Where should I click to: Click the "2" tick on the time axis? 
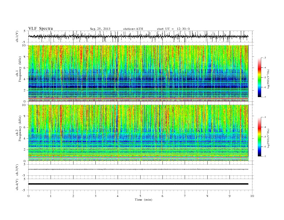[73, 196]
